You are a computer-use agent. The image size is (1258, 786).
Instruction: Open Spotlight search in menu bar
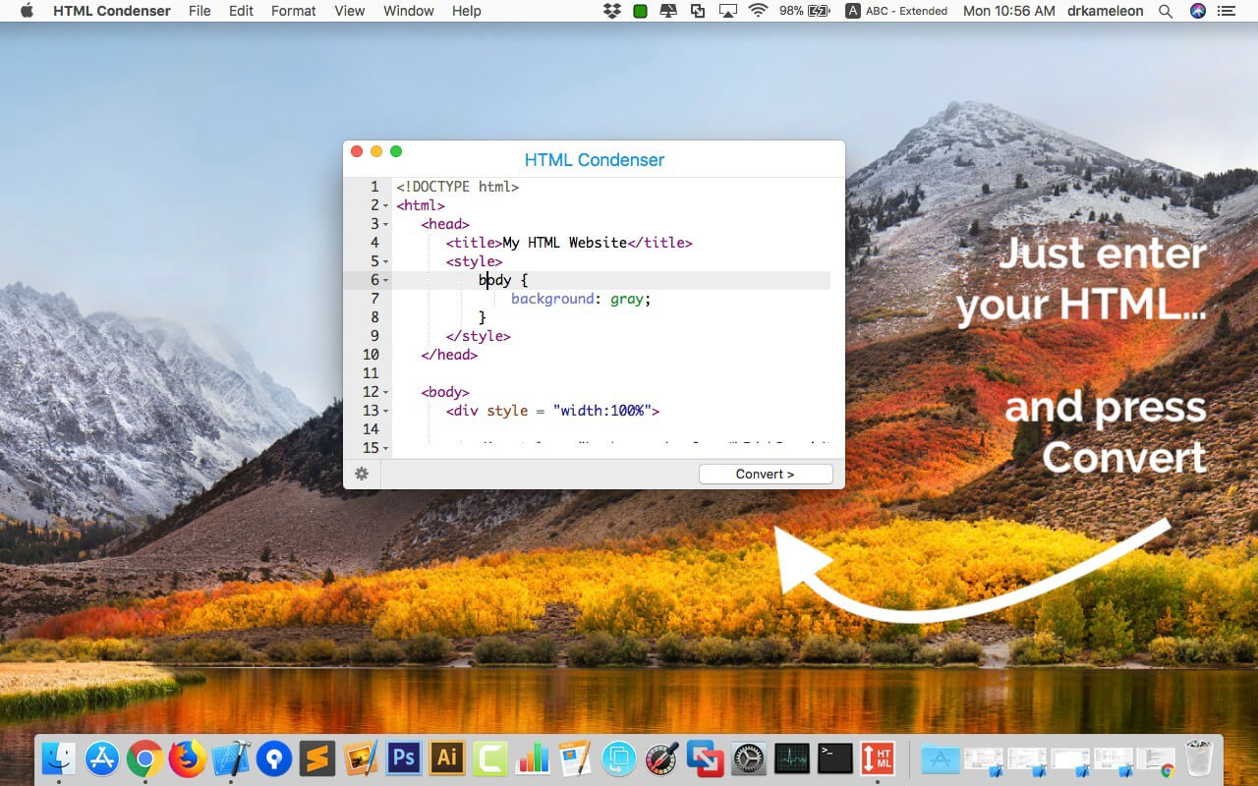(x=1166, y=11)
